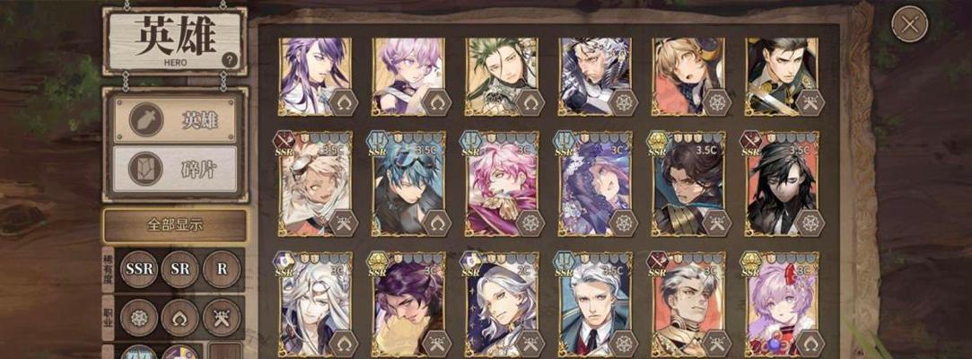Open the purple long-haired hero card in top row
This screenshot has height=359, width=972.
(316, 77)
